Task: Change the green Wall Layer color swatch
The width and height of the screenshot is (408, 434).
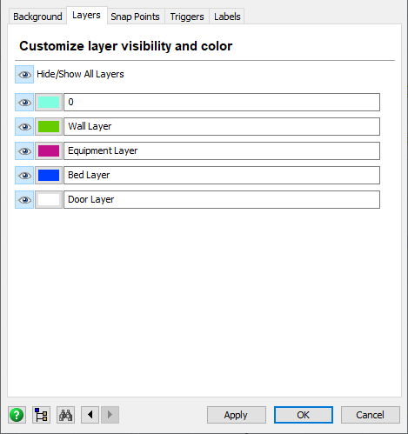Action: 49,126
